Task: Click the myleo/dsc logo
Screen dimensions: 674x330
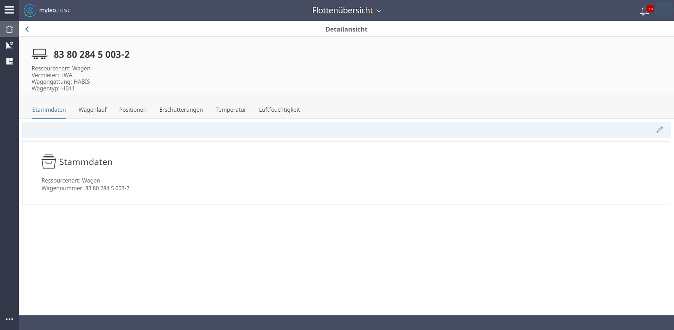Action: click(47, 10)
